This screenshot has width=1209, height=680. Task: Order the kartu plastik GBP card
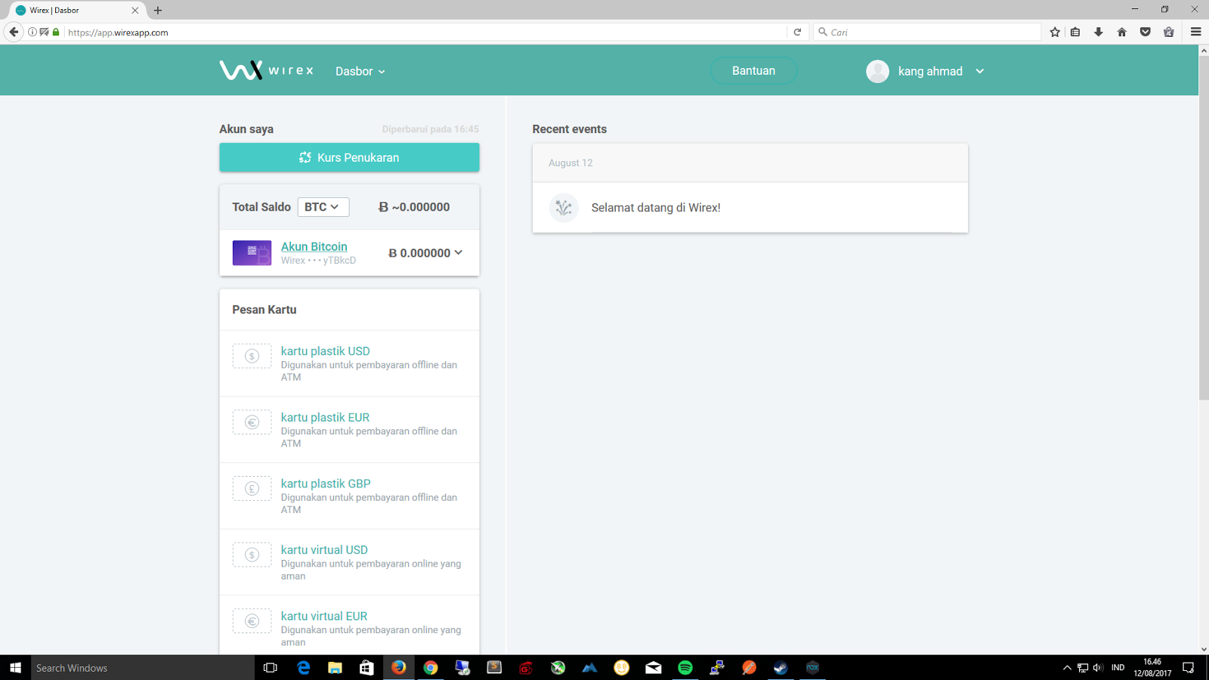tap(326, 484)
